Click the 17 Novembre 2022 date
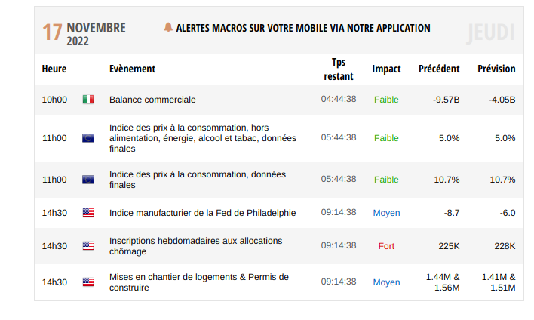 pos(84,33)
